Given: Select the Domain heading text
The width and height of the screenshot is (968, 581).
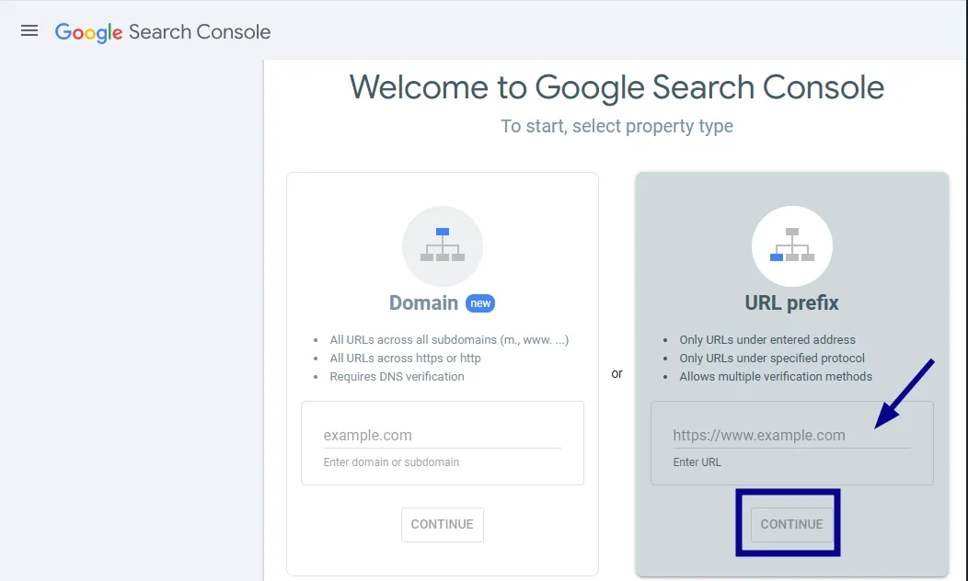Looking at the screenshot, I should [423, 302].
